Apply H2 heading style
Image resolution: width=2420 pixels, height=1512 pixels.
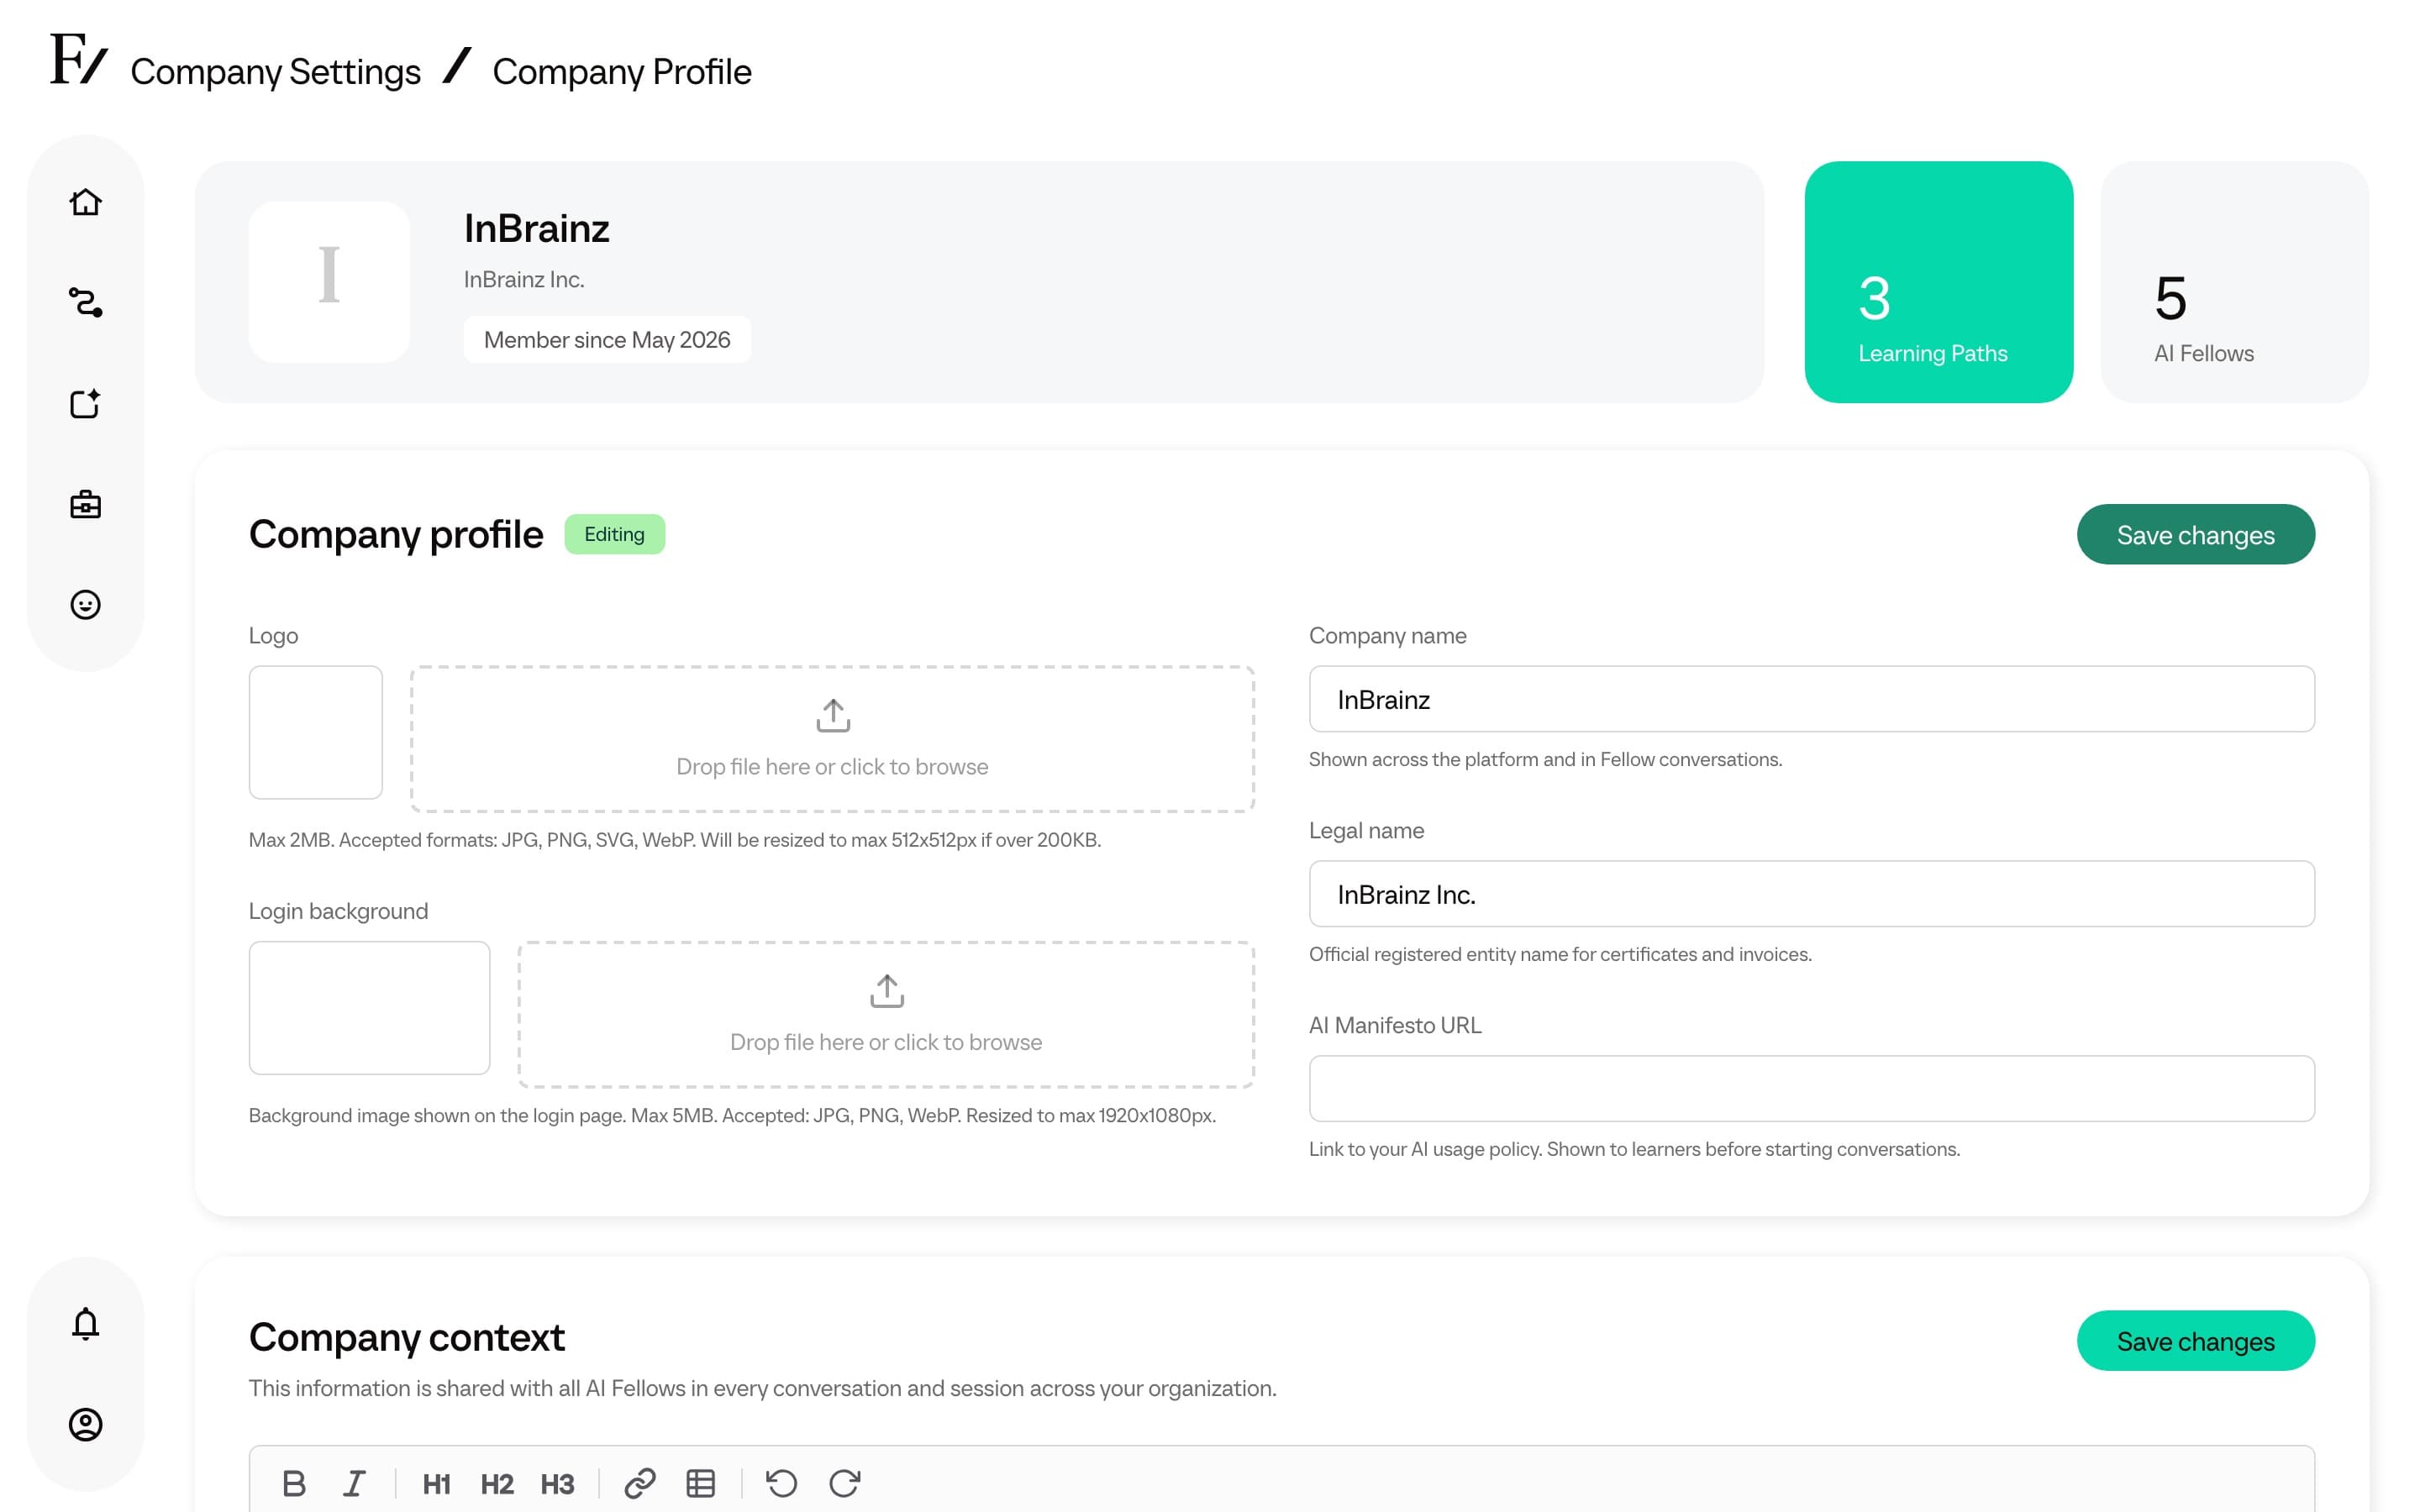pos(497,1484)
